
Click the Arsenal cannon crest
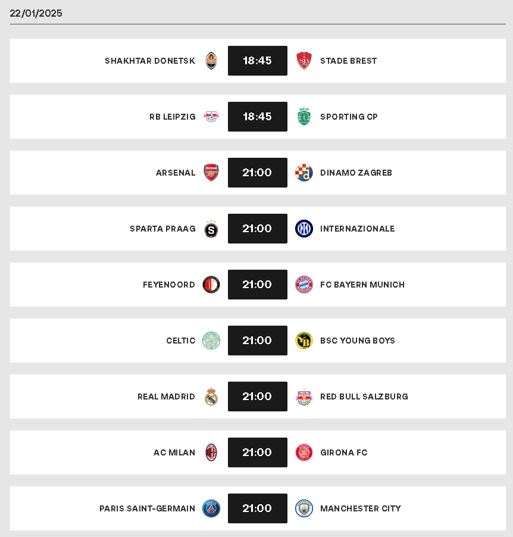point(211,173)
